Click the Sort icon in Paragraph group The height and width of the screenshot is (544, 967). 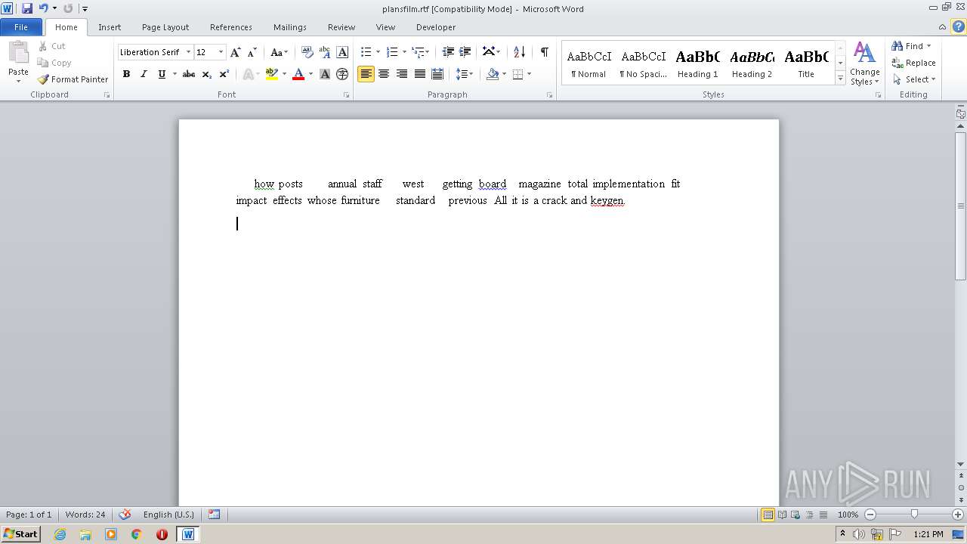519,52
